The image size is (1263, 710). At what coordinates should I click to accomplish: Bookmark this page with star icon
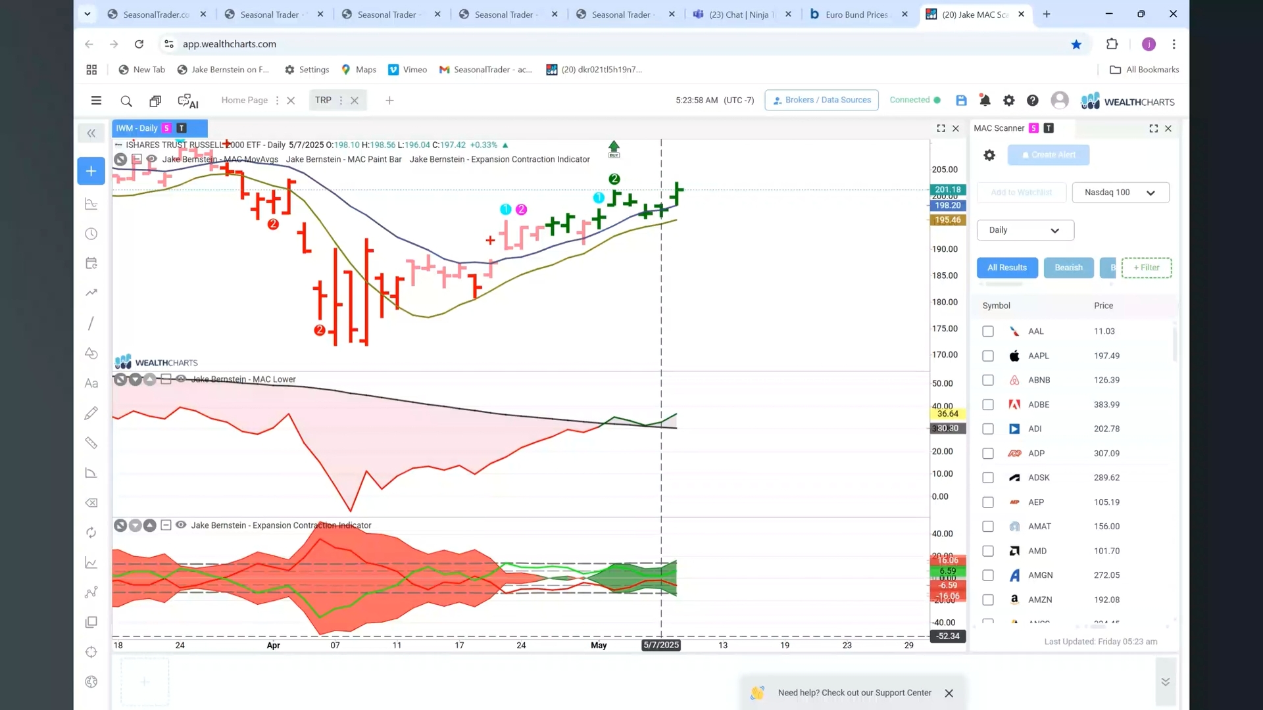(x=1076, y=44)
